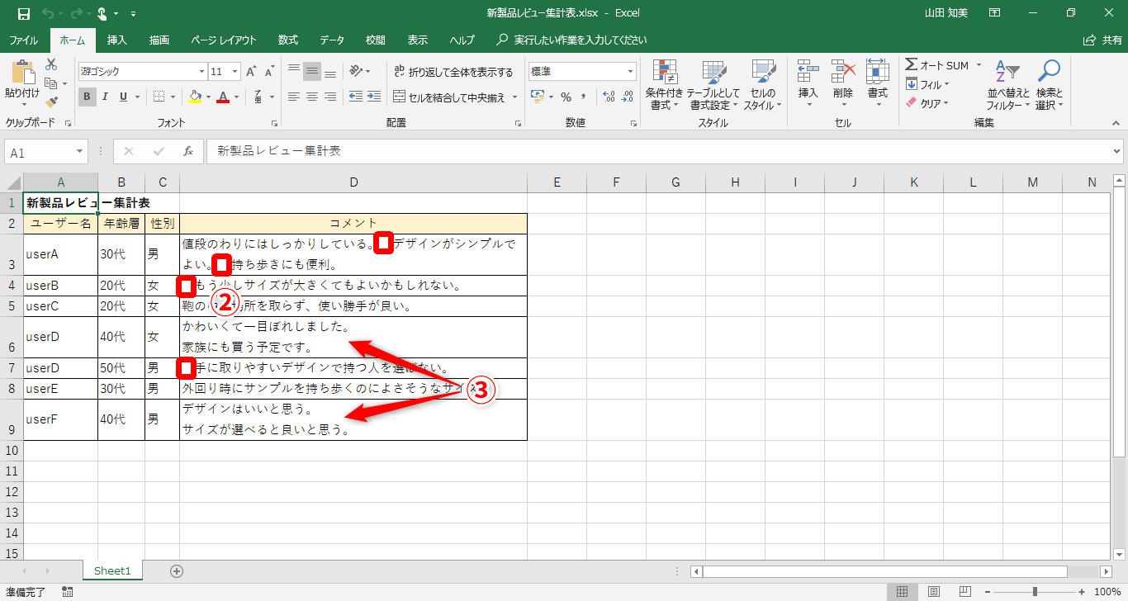Expand the fill color dropdown arrow
The width and height of the screenshot is (1128, 601).
pyautogui.click(x=207, y=97)
